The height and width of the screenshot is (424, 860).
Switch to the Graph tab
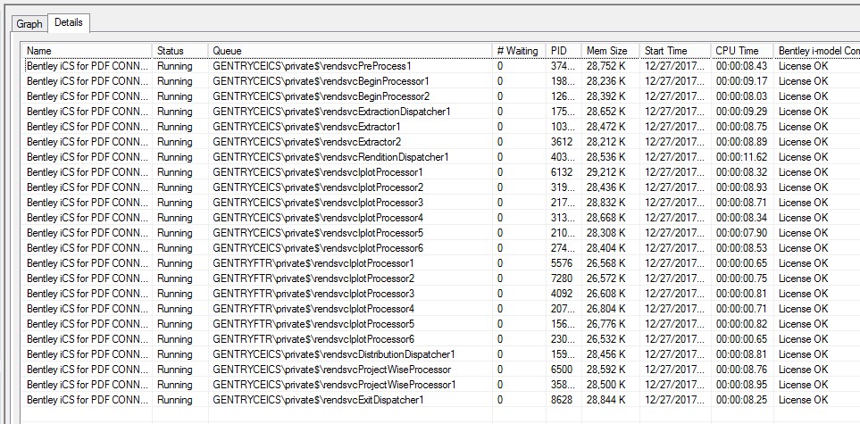29,24
